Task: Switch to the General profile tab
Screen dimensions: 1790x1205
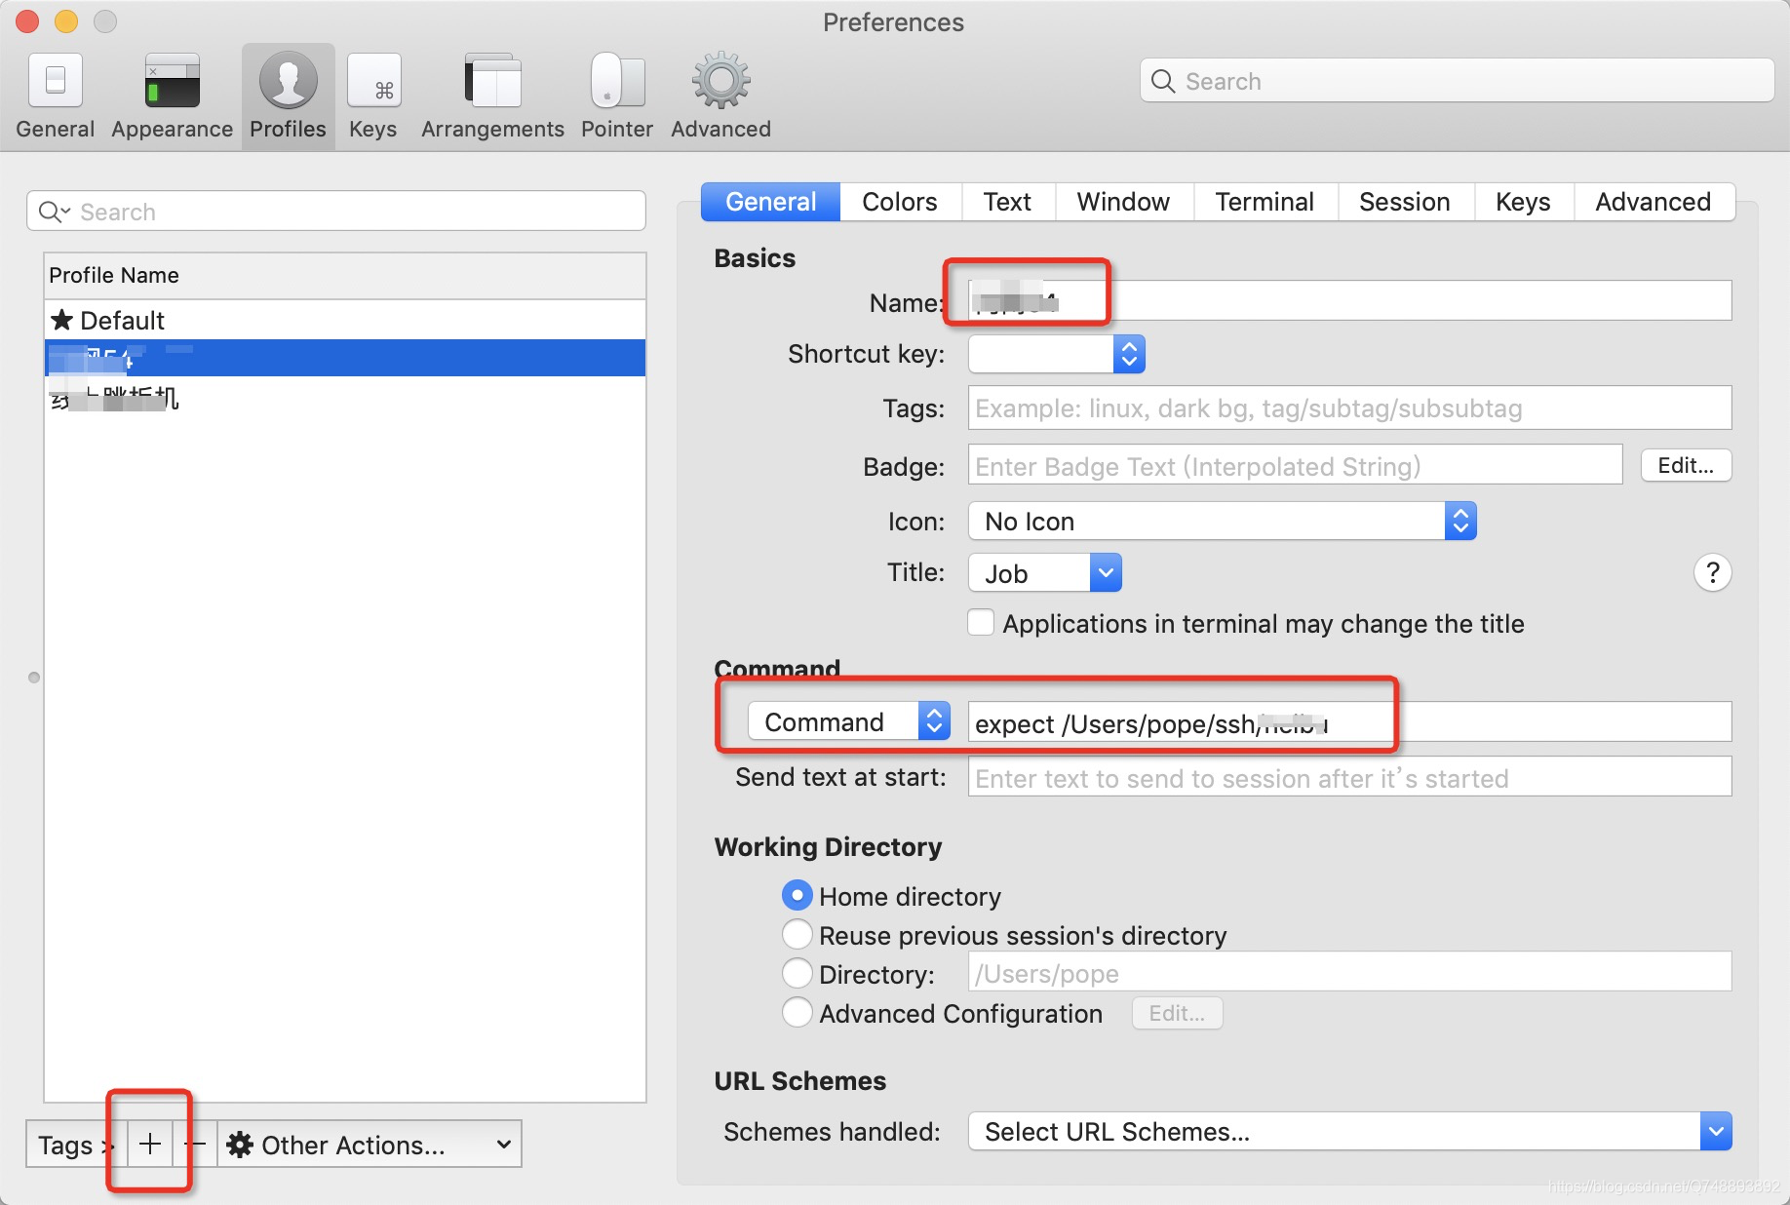Action: pos(770,202)
